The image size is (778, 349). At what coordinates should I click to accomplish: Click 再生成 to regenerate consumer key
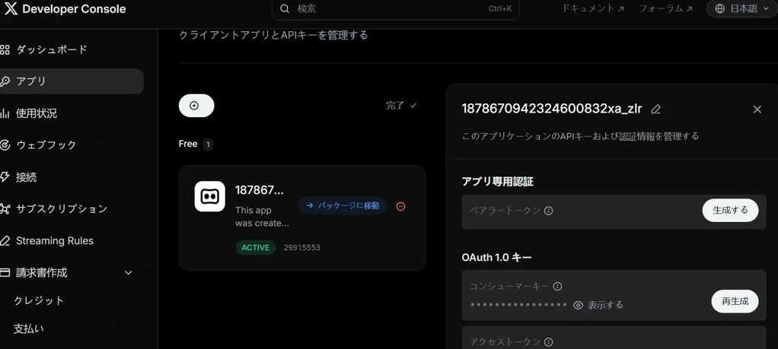click(x=735, y=301)
